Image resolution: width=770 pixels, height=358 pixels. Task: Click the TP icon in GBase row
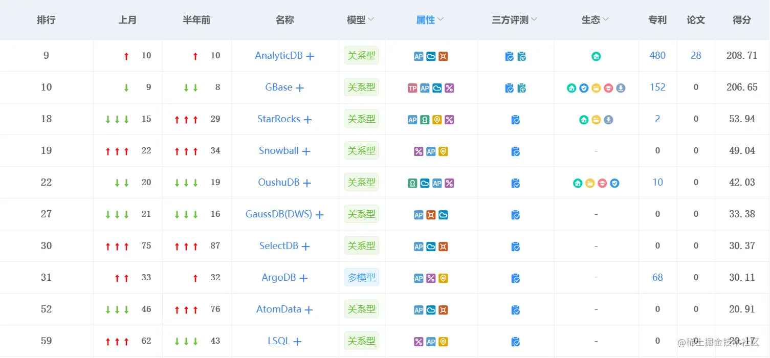pos(412,88)
